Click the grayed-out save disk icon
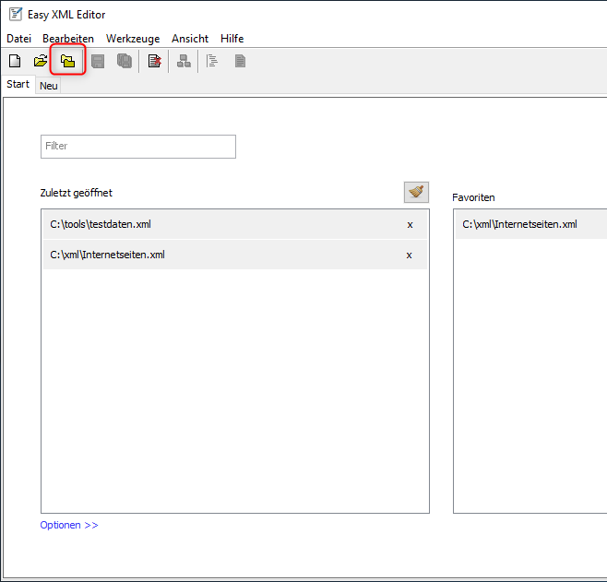The image size is (607, 582). pos(98,62)
